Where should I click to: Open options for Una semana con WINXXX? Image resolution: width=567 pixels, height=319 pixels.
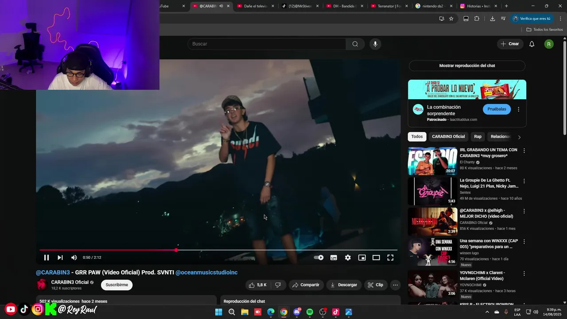click(524, 242)
